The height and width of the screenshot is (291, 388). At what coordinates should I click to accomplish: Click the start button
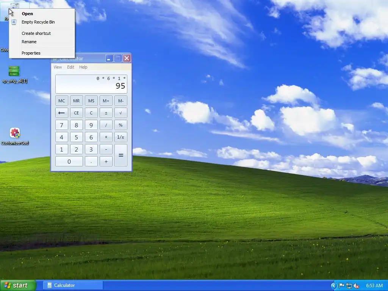click(x=18, y=285)
